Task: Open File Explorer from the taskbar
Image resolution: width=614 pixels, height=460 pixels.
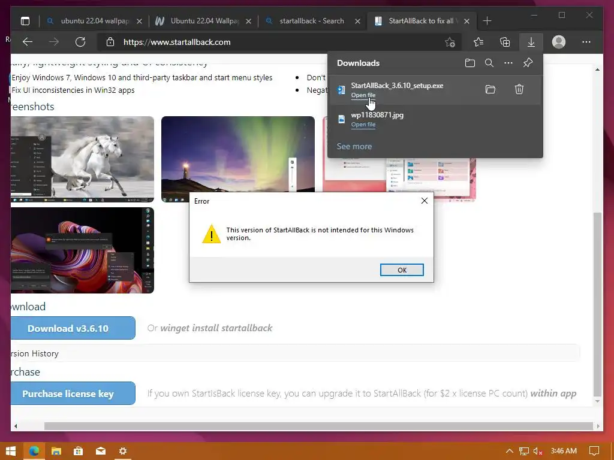Action: [56, 451]
